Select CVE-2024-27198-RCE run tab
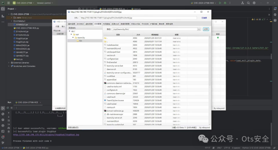The image size is (278, 150). point(28,102)
